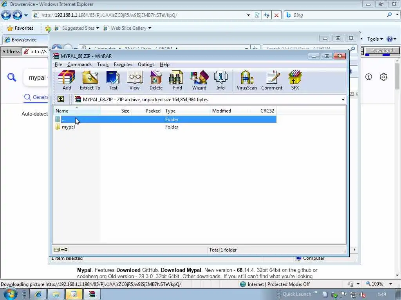Sort by Type column header

pyautogui.click(x=186, y=111)
